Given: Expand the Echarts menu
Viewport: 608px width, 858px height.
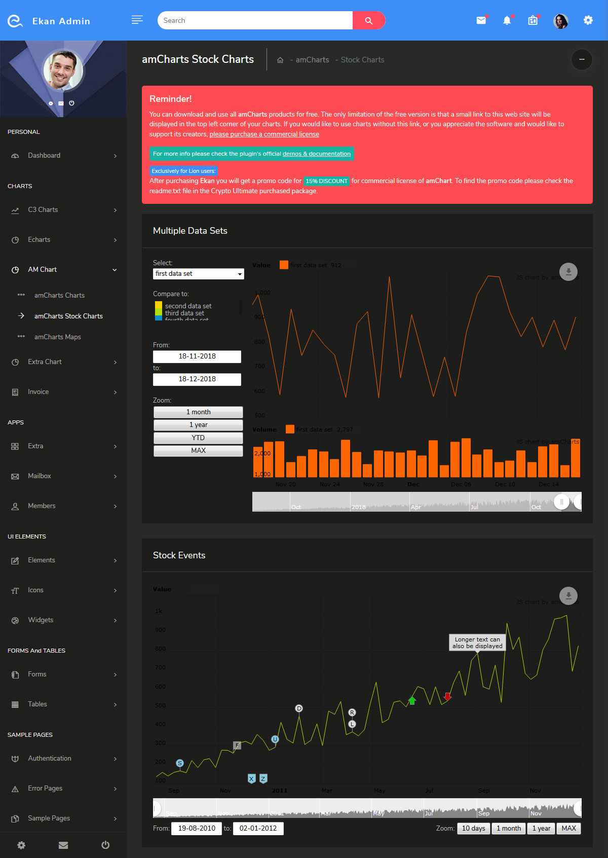Looking at the screenshot, I should (63, 240).
